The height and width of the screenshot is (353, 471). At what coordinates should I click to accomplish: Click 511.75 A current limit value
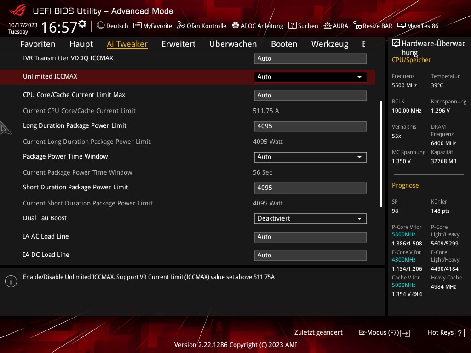[266, 111]
